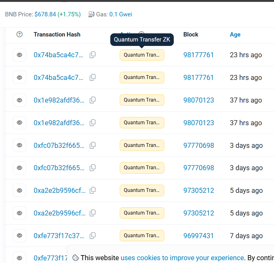Click the BNB price $678.84 link
Image resolution: width=274 pixels, height=263 pixels.
(x=45, y=14)
